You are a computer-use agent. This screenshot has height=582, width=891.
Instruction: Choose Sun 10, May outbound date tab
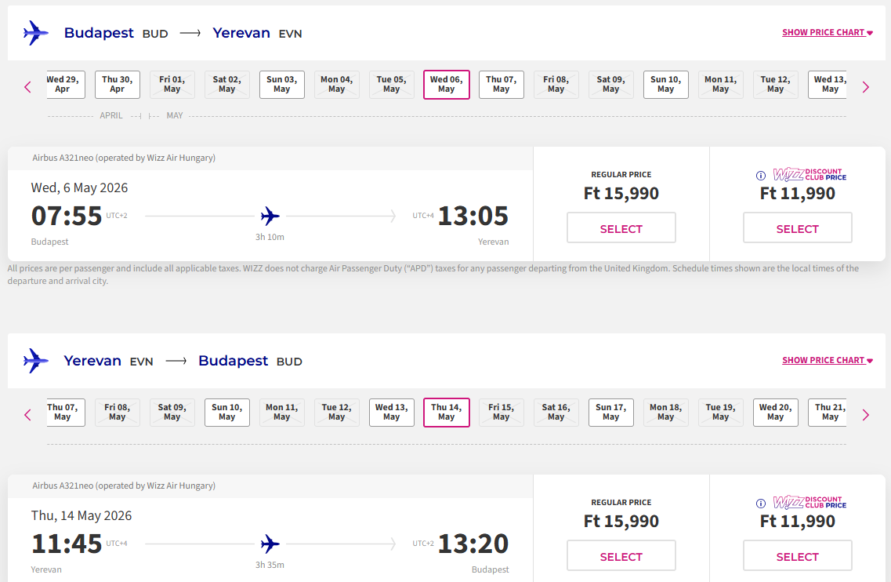click(x=665, y=85)
